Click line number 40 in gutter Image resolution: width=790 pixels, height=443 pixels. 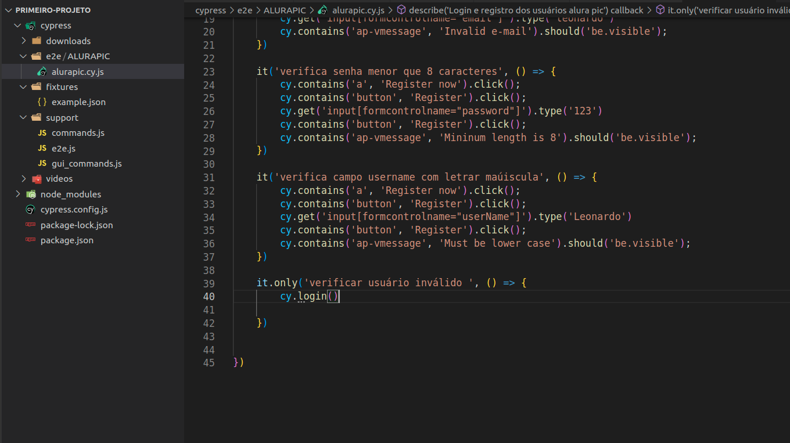(x=209, y=297)
